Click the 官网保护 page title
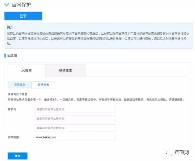 (21, 5)
